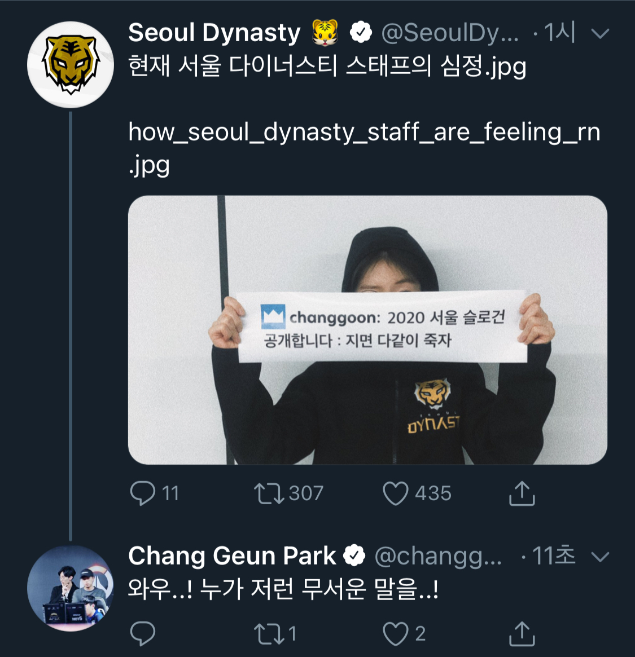The height and width of the screenshot is (657, 635).
Task: Open Seoul Dynasty's profile via its tiger avatar
Action: [x=69, y=56]
